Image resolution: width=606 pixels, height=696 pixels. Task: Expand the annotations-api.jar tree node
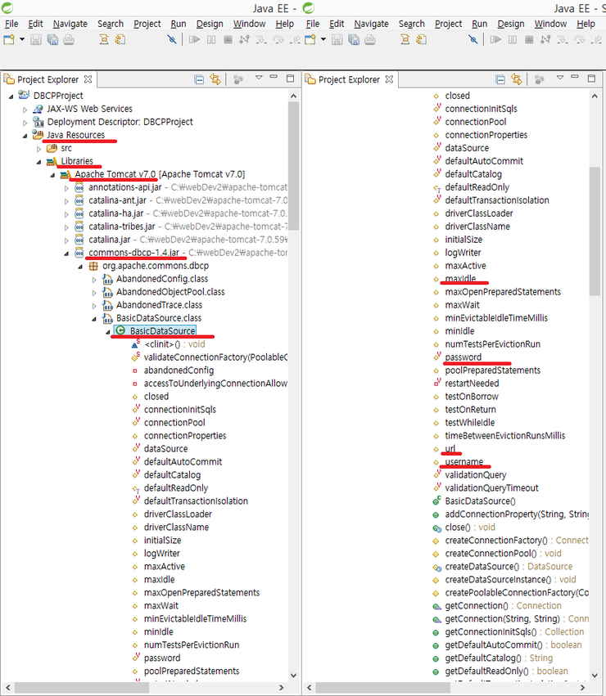point(67,187)
